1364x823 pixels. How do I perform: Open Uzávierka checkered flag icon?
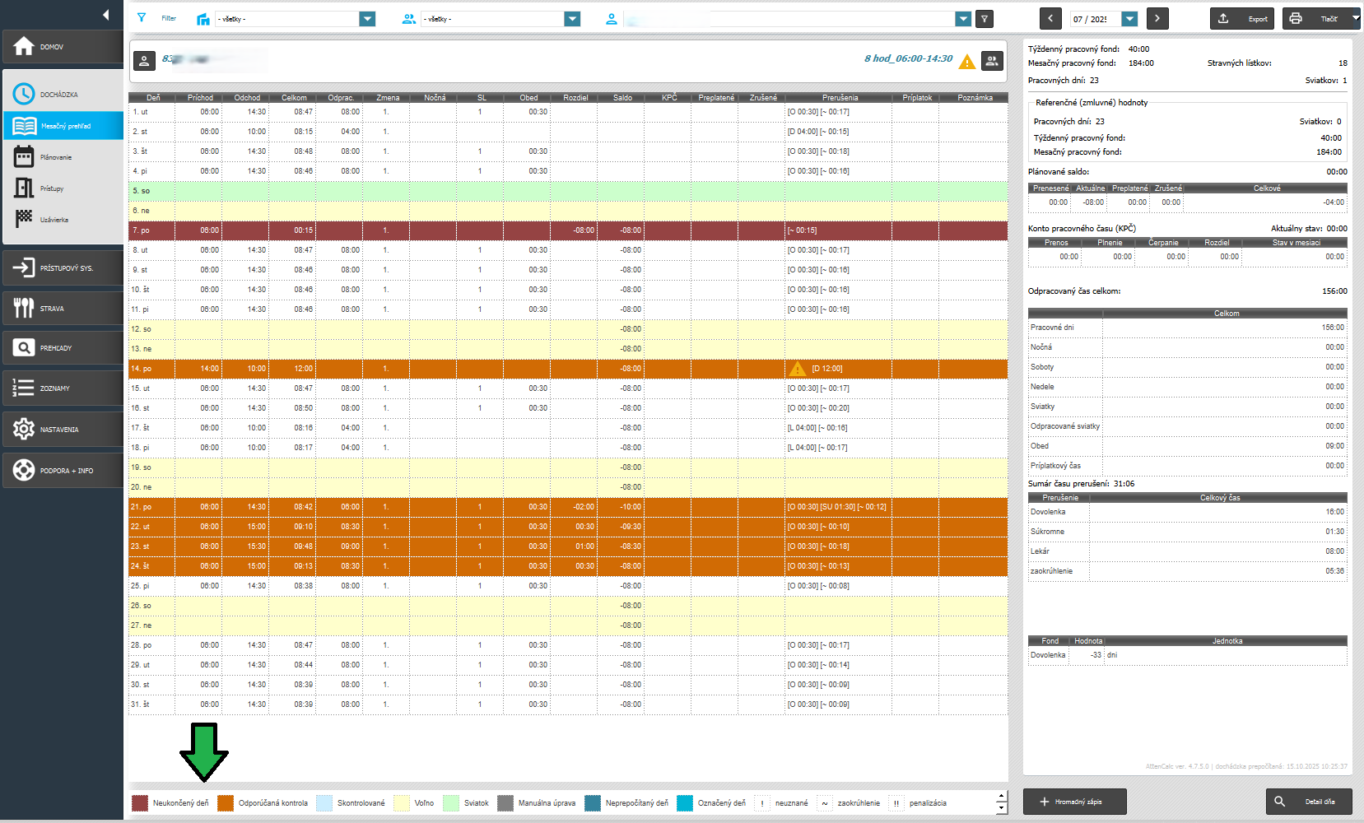(x=24, y=220)
